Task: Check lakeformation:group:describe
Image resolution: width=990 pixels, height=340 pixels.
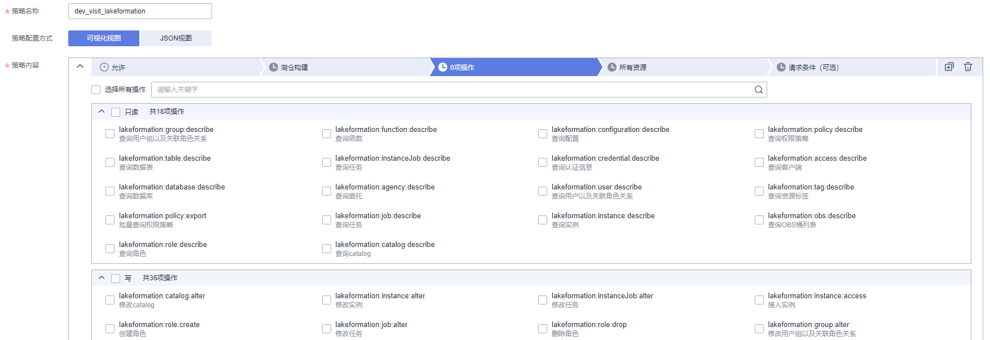Action: coord(110,134)
